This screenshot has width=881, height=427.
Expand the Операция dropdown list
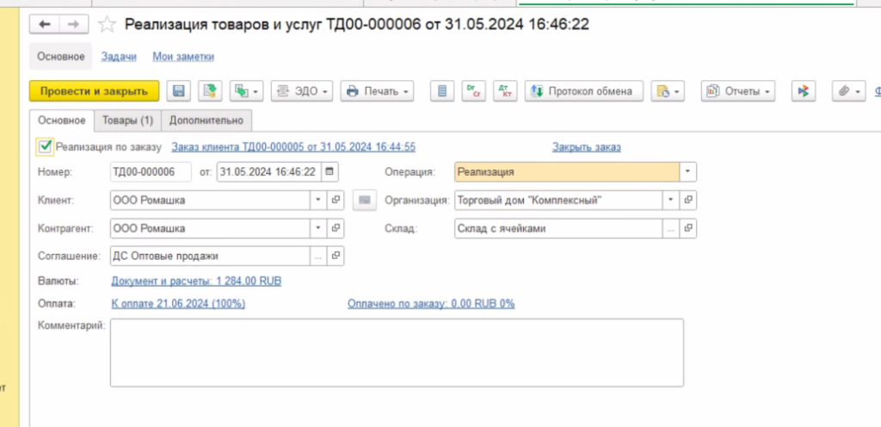point(688,171)
